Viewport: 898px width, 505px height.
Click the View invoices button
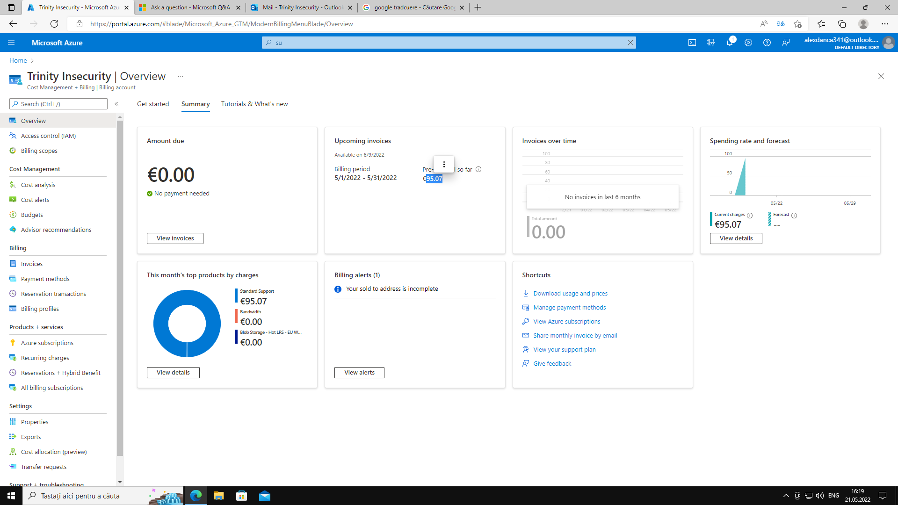pyautogui.click(x=175, y=238)
